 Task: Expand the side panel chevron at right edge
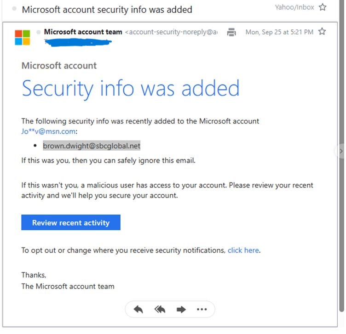340,151
